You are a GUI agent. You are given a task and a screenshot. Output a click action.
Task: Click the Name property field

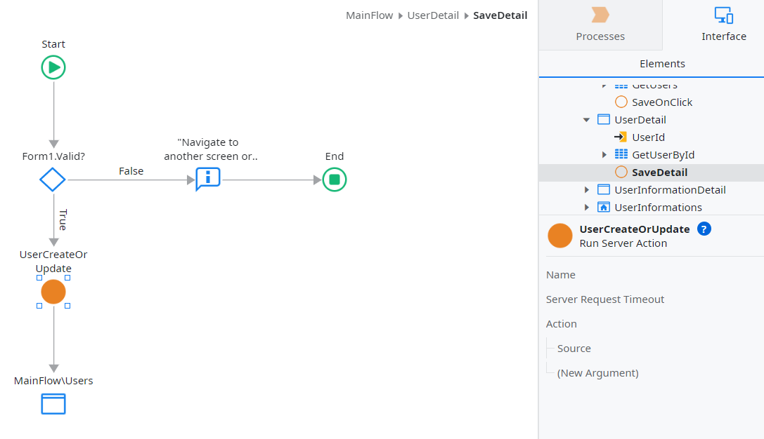[560, 274]
